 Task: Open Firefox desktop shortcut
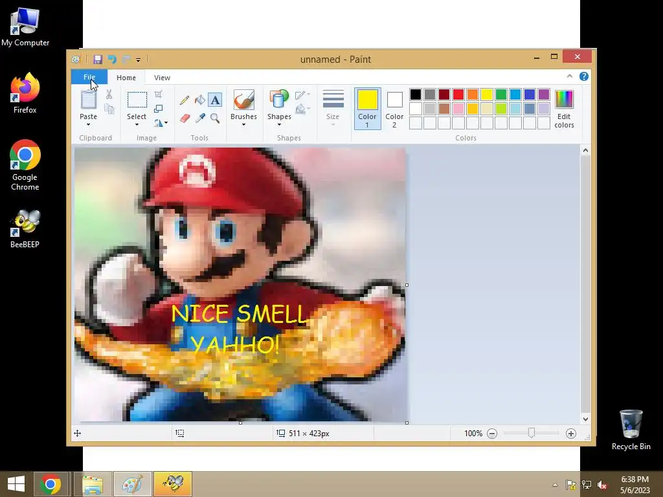point(25,93)
